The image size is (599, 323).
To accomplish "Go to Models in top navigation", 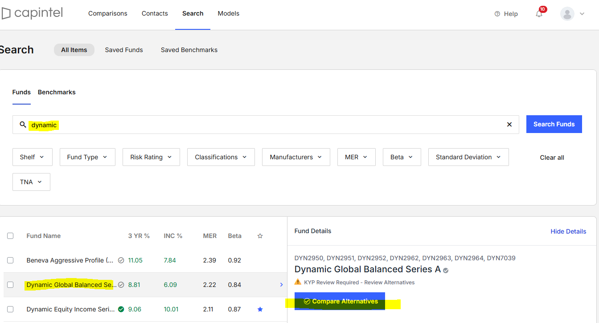I will click(x=229, y=13).
